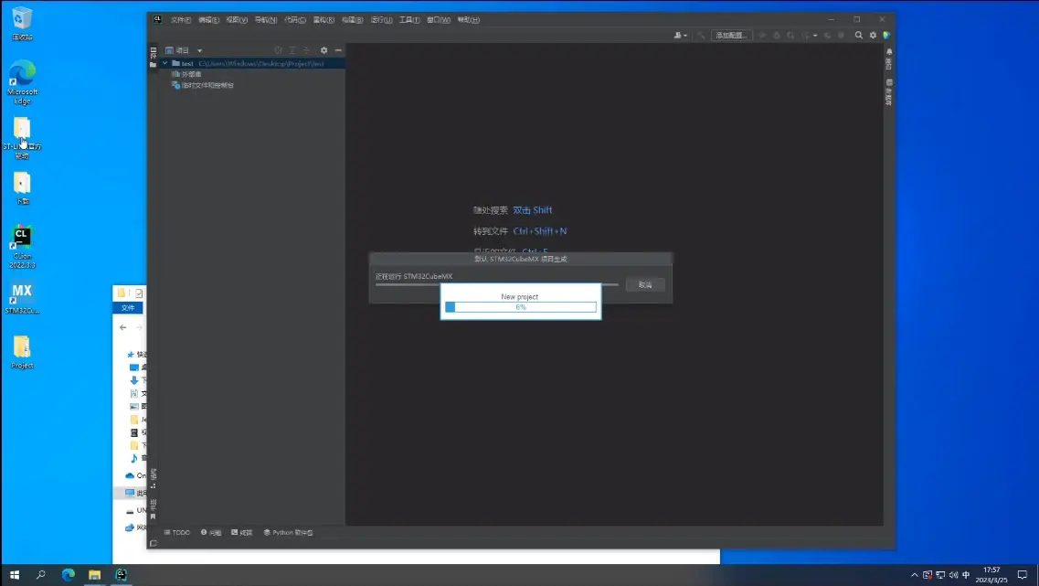The image size is (1039, 586).
Task: Click the Stop icon in toolbar
Action: point(842,35)
